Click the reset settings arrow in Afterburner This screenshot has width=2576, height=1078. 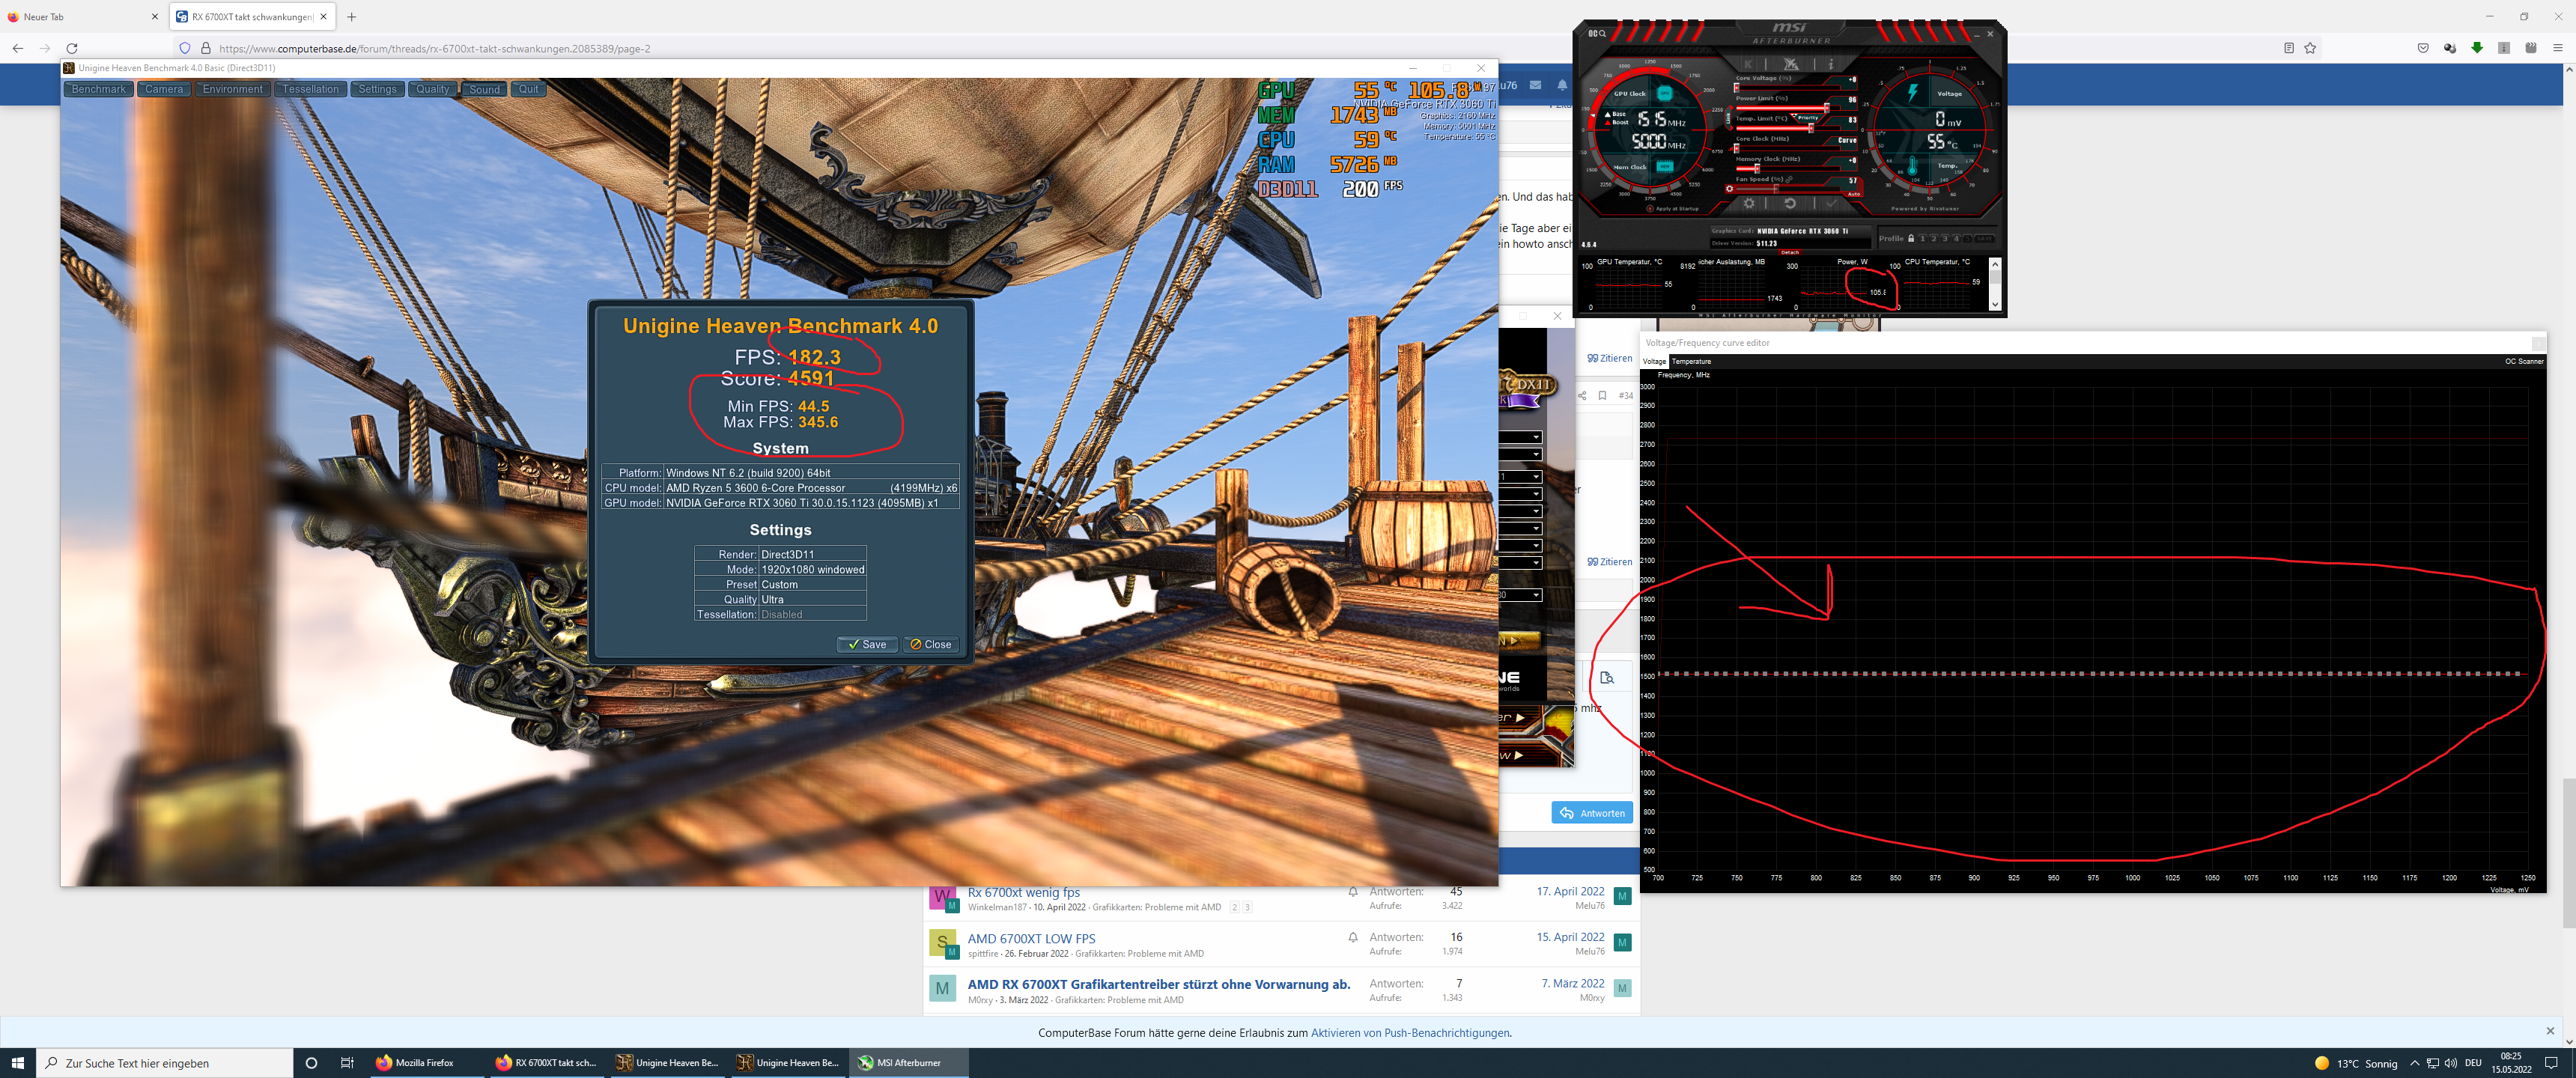(1790, 204)
